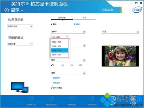Choose 1024 x 768 resolution
The height and width of the screenshot is (108, 144).
click(60, 42)
